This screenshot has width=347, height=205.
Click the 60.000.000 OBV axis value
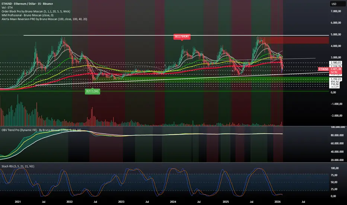(x=337, y=143)
